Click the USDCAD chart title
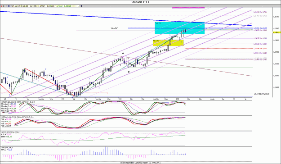This screenshot has width=281, height=164. [x=140, y=2]
